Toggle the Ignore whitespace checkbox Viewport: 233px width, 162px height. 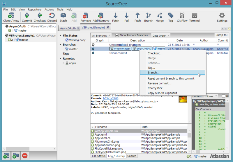(x=223, y=96)
